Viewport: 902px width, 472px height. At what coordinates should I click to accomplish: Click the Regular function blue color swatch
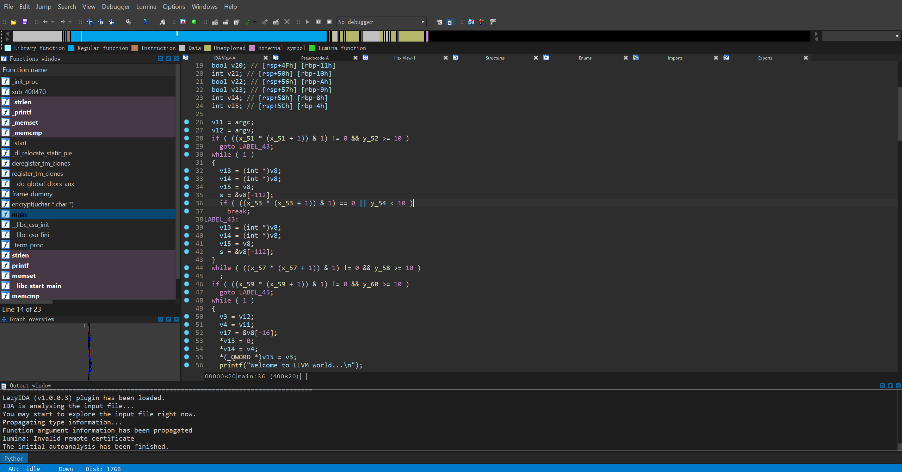tap(71, 48)
